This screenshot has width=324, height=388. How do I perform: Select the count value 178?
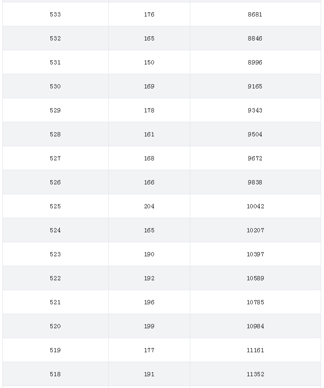point(149,111)
